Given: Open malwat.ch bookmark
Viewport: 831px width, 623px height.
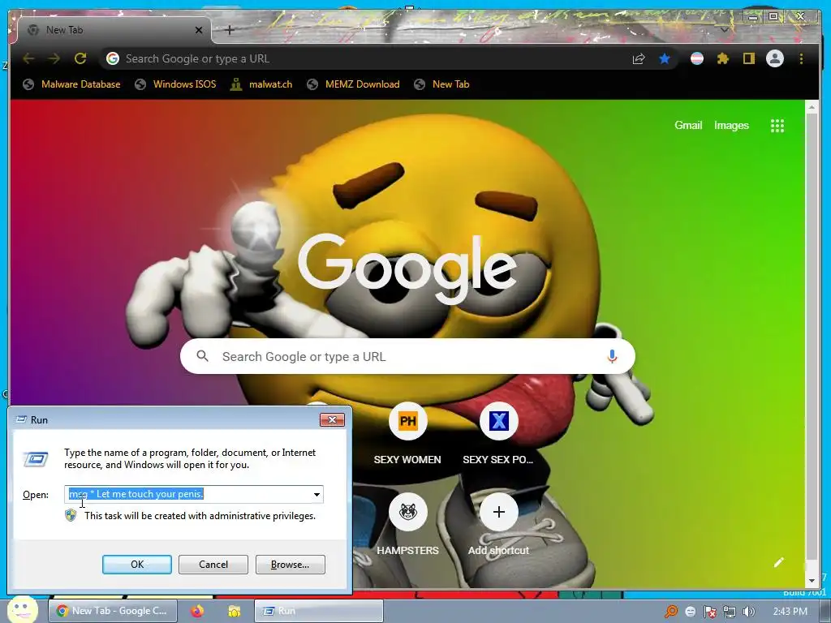Looking at the screenshot, I should point(262,84).
